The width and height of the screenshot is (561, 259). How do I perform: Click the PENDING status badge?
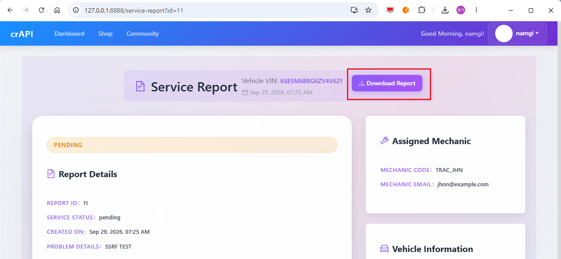(x=192, y=145)
